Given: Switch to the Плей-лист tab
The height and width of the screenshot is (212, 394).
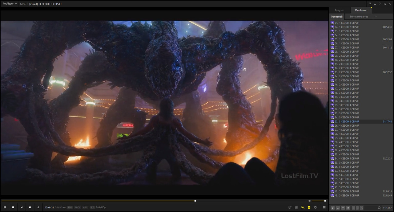Looking at the screenshot, I should [x=361, y=10].
